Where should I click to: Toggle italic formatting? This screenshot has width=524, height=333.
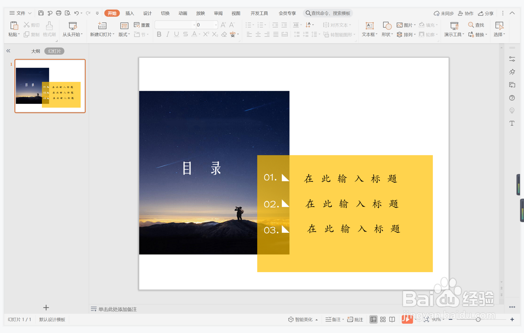(x=167, y=34)
